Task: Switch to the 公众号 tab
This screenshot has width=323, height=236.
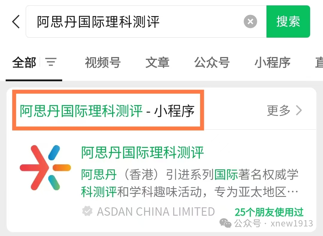Action: pyautogui.click(x=212, y=62)
